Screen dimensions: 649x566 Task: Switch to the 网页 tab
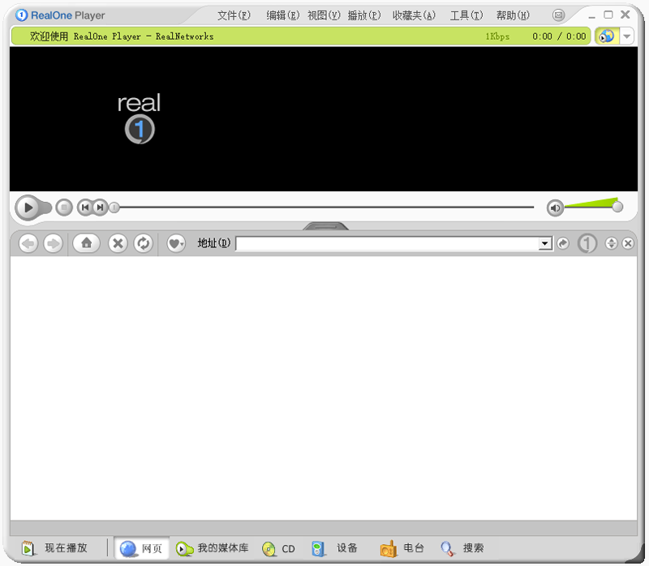pos(141,548)
